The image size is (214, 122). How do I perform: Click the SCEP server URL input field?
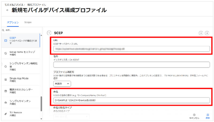pyautogui.click(x=131, y=49)
